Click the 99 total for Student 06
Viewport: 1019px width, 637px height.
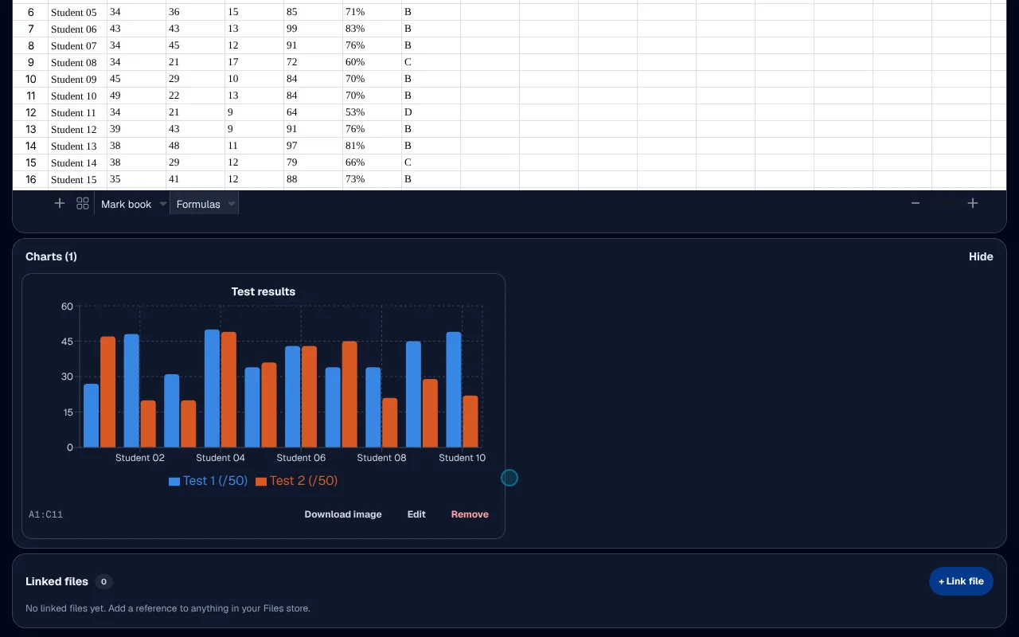(313, 29)
